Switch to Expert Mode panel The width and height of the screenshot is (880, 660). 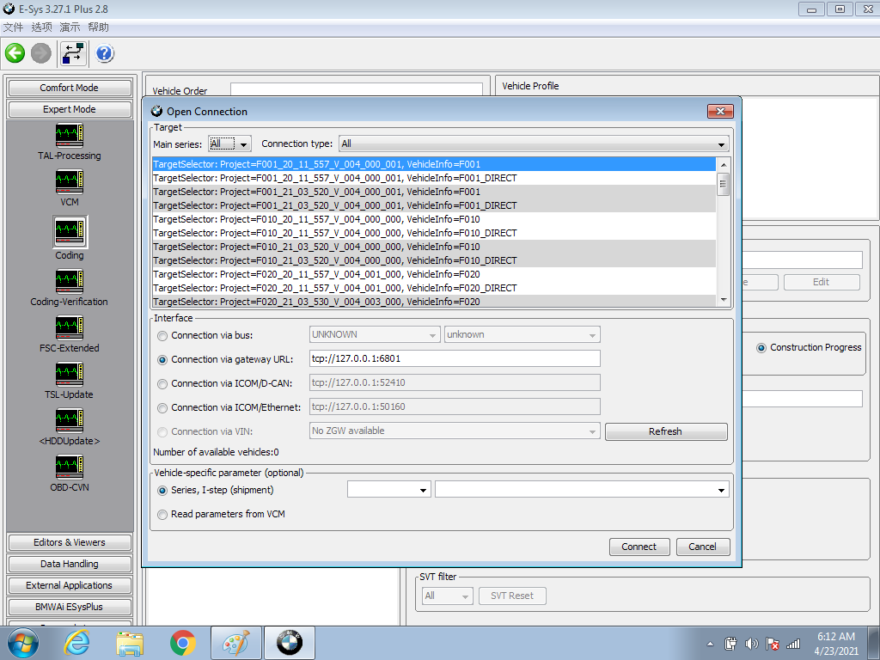[70, 109]
